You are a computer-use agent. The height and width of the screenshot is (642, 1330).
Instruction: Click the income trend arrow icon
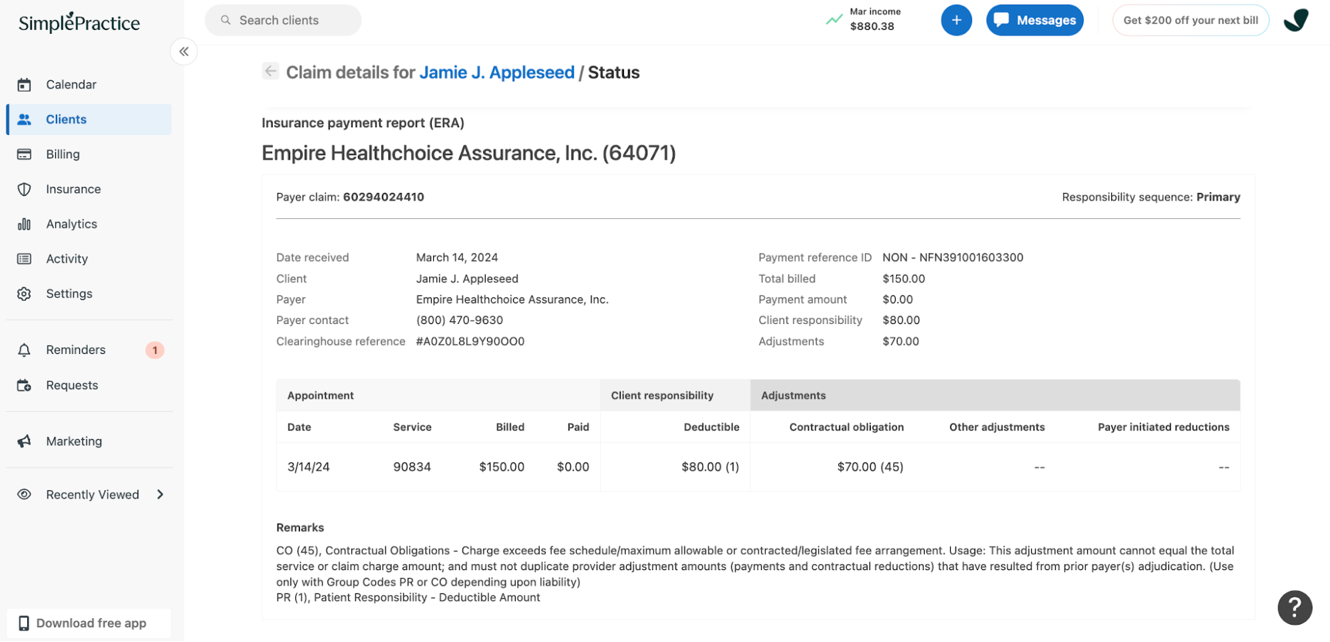pos(834,19)
